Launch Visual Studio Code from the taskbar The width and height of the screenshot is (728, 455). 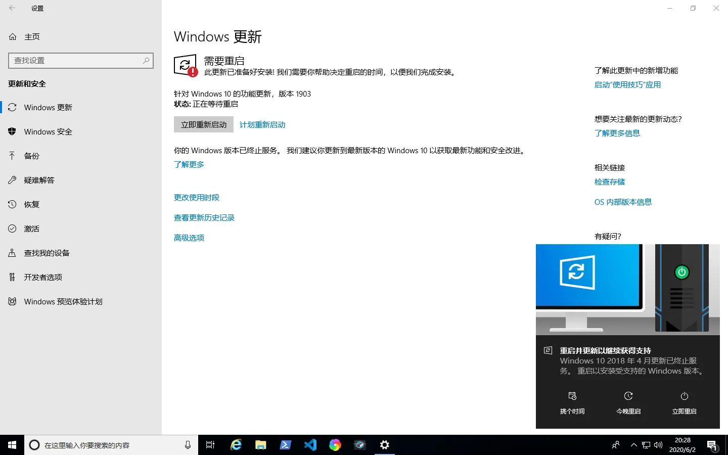[310, 445]
